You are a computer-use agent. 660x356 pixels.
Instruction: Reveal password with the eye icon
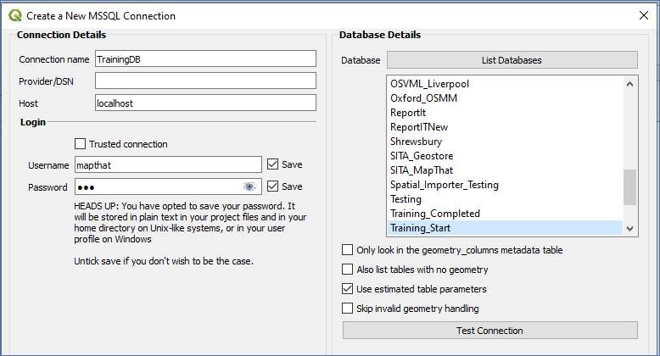coord(249,186)
